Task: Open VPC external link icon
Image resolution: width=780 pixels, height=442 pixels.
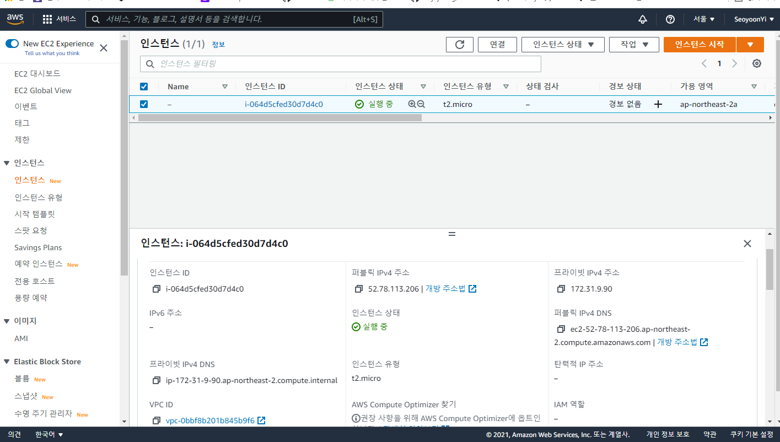Action: pos(262,421)
